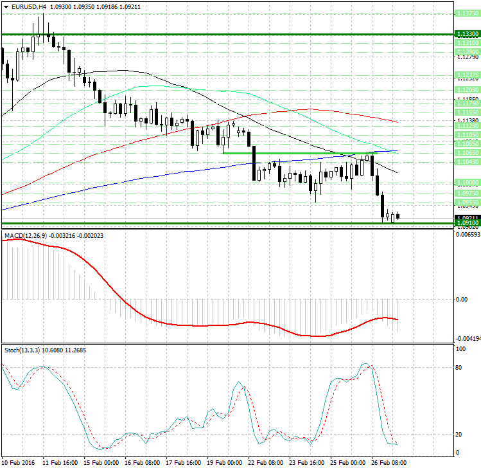Click the red MACD signal line
The height and width of the screenshot is (470, 481).
pos(199,325)
